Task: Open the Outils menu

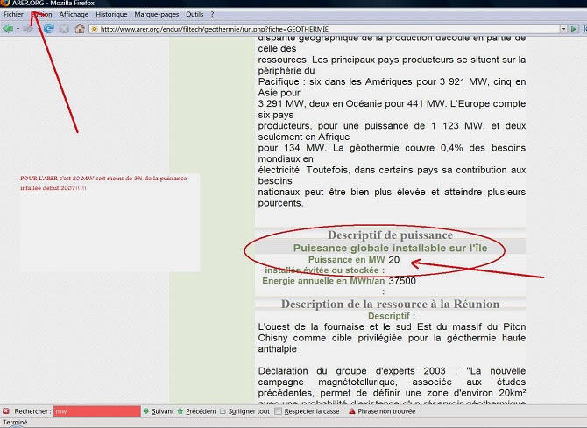Action: 194,15
